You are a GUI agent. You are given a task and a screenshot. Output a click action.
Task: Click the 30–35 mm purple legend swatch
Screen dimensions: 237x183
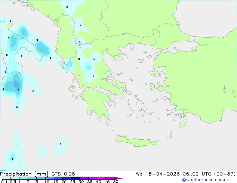pyautogui.click(x=84, y=178)
